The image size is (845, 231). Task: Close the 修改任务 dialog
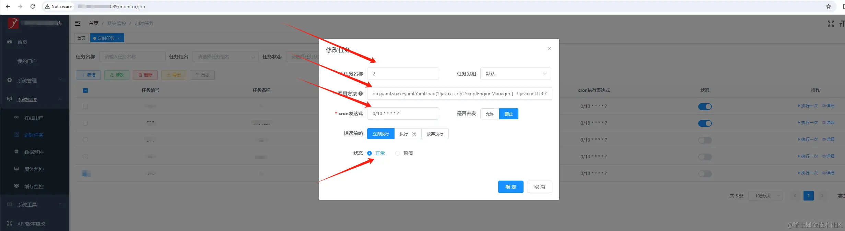(549, 48)
